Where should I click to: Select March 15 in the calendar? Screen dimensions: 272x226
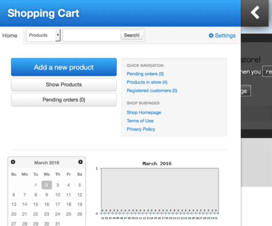[x=36, y=204]
